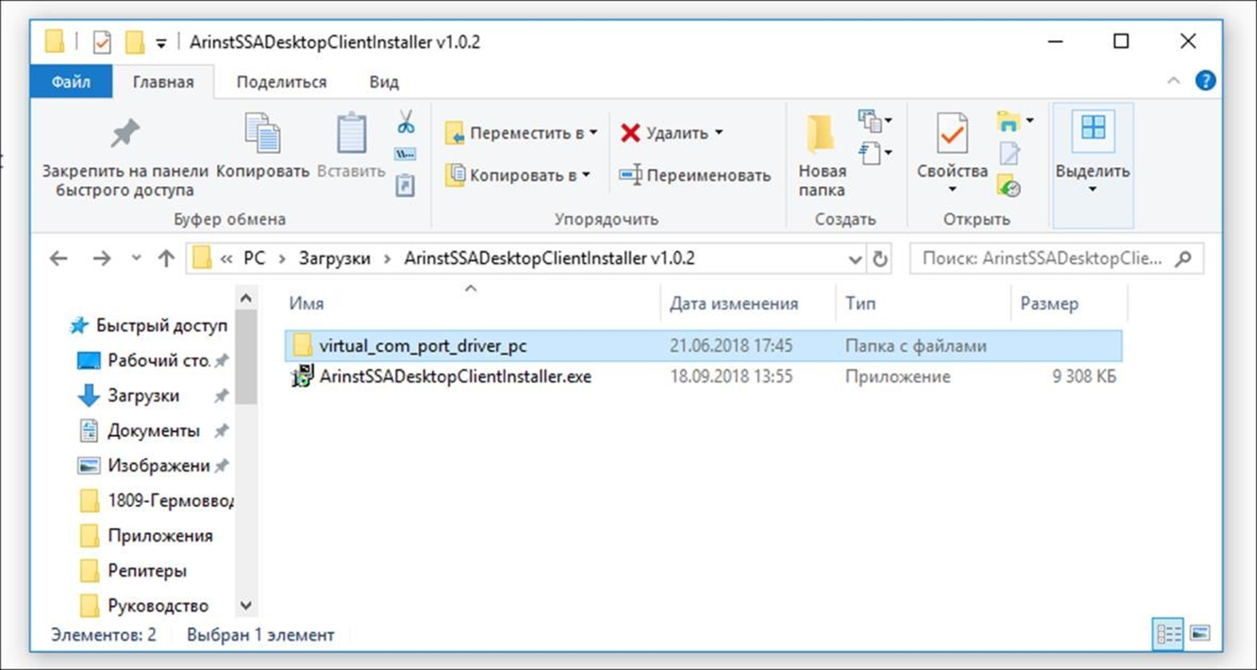Open address bar history dropdown
Viewport: 1257px width, 670px height.
[x=855, y=259]
